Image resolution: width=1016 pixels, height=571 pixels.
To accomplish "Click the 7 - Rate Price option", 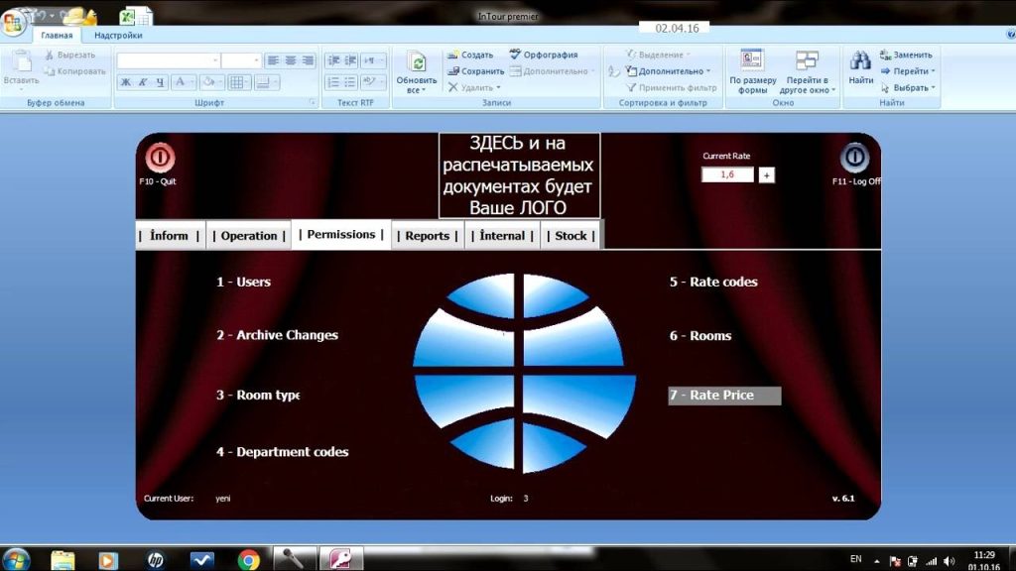I will click(x=723, y=396).
